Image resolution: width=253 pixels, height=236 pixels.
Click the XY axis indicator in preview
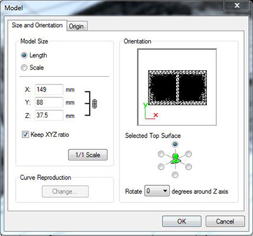click(x=151, y=112)
